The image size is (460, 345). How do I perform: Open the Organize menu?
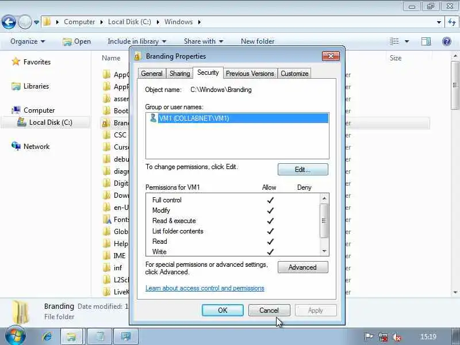[x=28, y=41]
